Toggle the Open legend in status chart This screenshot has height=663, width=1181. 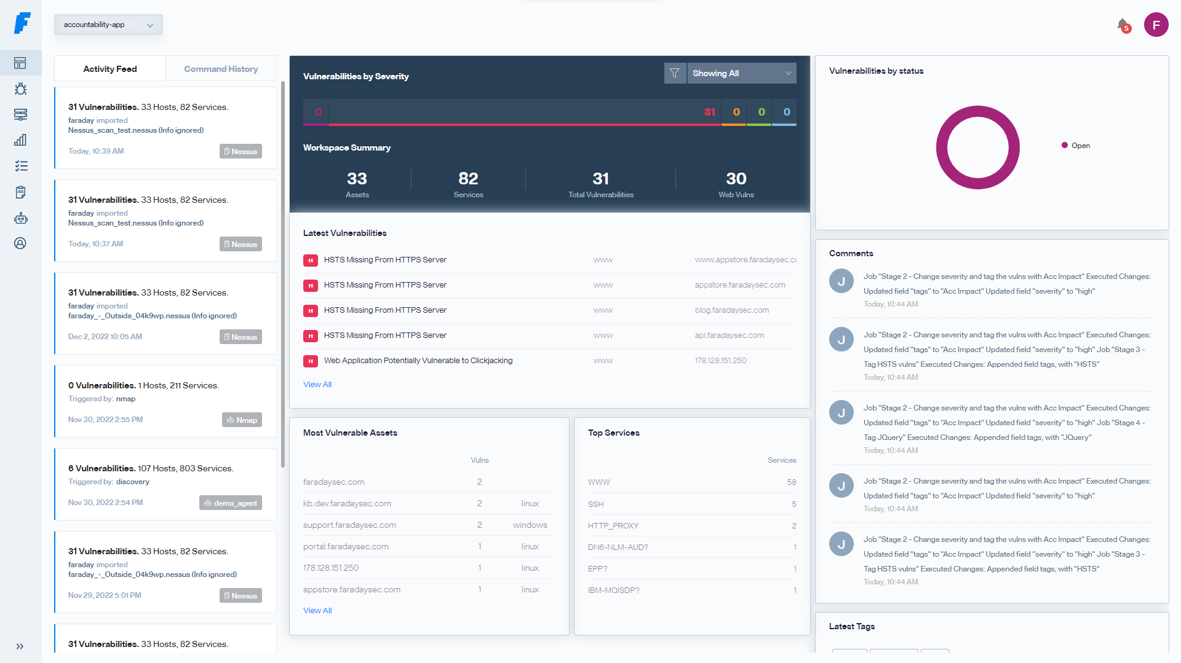[1076, 146]
